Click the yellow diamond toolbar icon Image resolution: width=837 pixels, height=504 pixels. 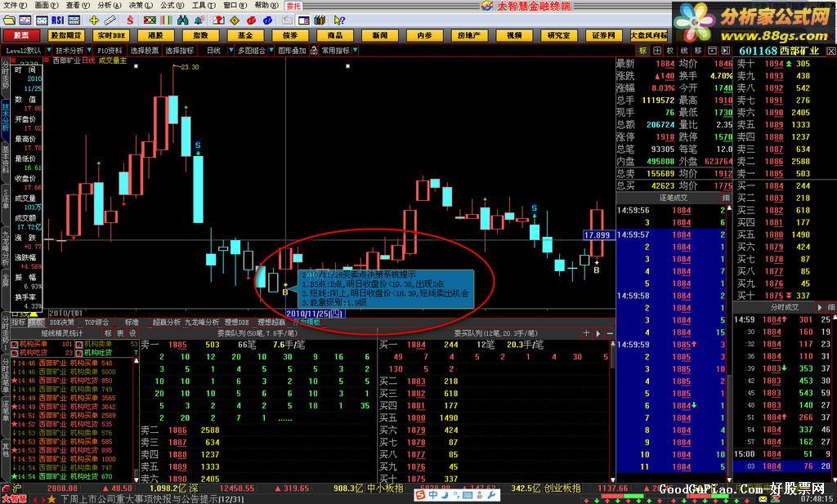pyautogui.click(x=235, y=20)
